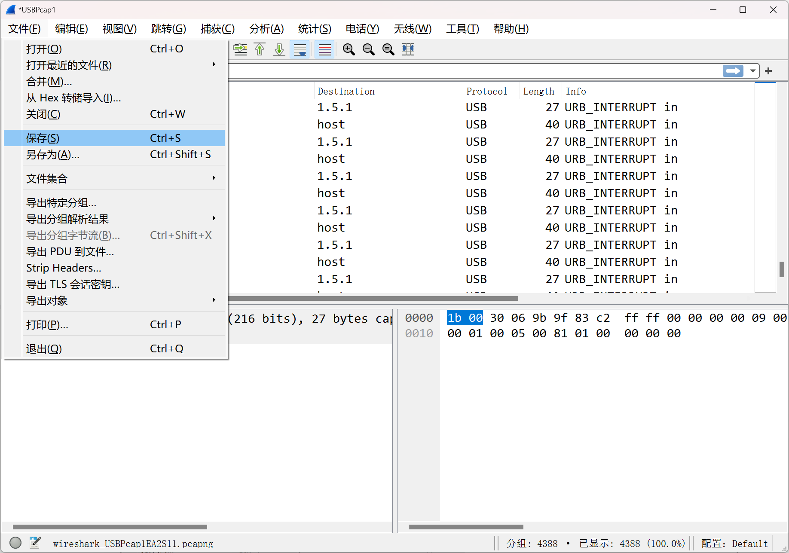
Task: Toggle automatic scrolling during live capture
Action: 300,49
